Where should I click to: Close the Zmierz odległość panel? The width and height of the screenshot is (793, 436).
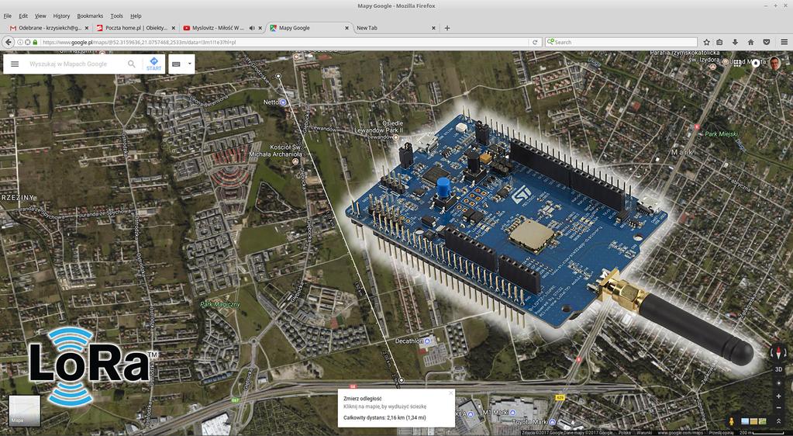point(450,393)
